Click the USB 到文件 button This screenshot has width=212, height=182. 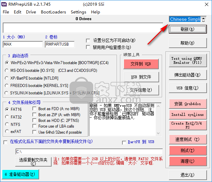tap(141, 77)
